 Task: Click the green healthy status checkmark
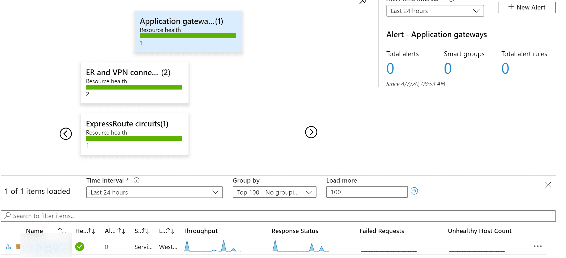pos(79,247)
